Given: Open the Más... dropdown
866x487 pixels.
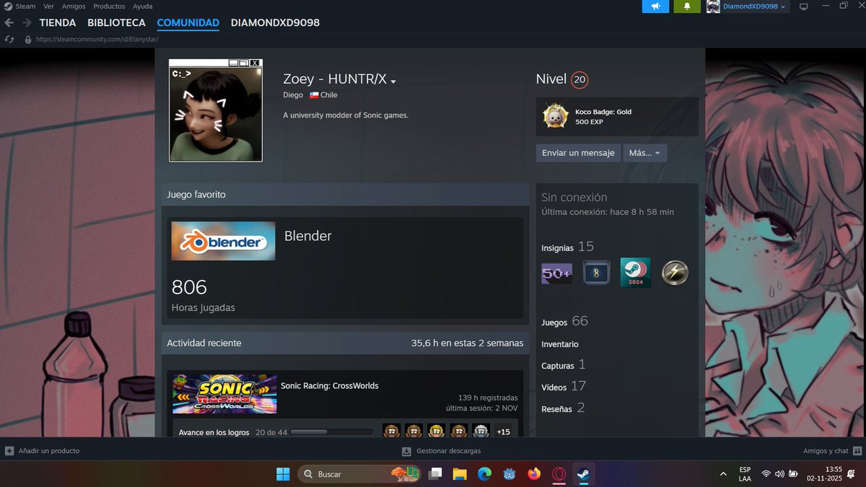Looking at the screenshot, I should pos(645,153).
